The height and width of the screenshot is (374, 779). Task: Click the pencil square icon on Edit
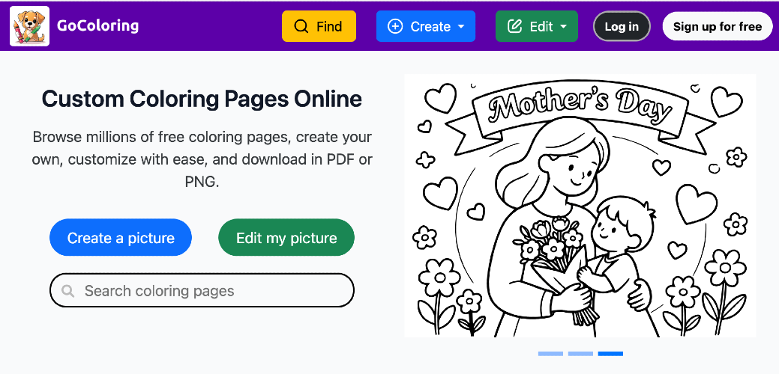click(x=514, y=26)
